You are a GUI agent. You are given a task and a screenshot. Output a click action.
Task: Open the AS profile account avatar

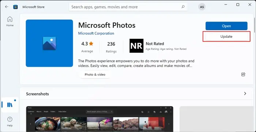[x=202, y=7]
